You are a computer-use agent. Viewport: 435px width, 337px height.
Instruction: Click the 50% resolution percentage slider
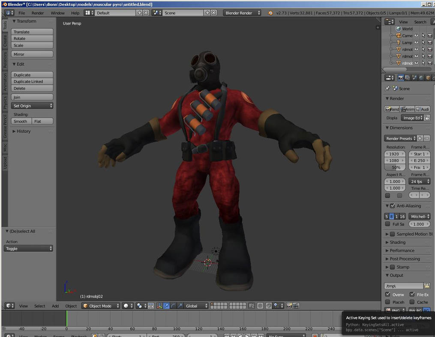click(x=394, y=167)
